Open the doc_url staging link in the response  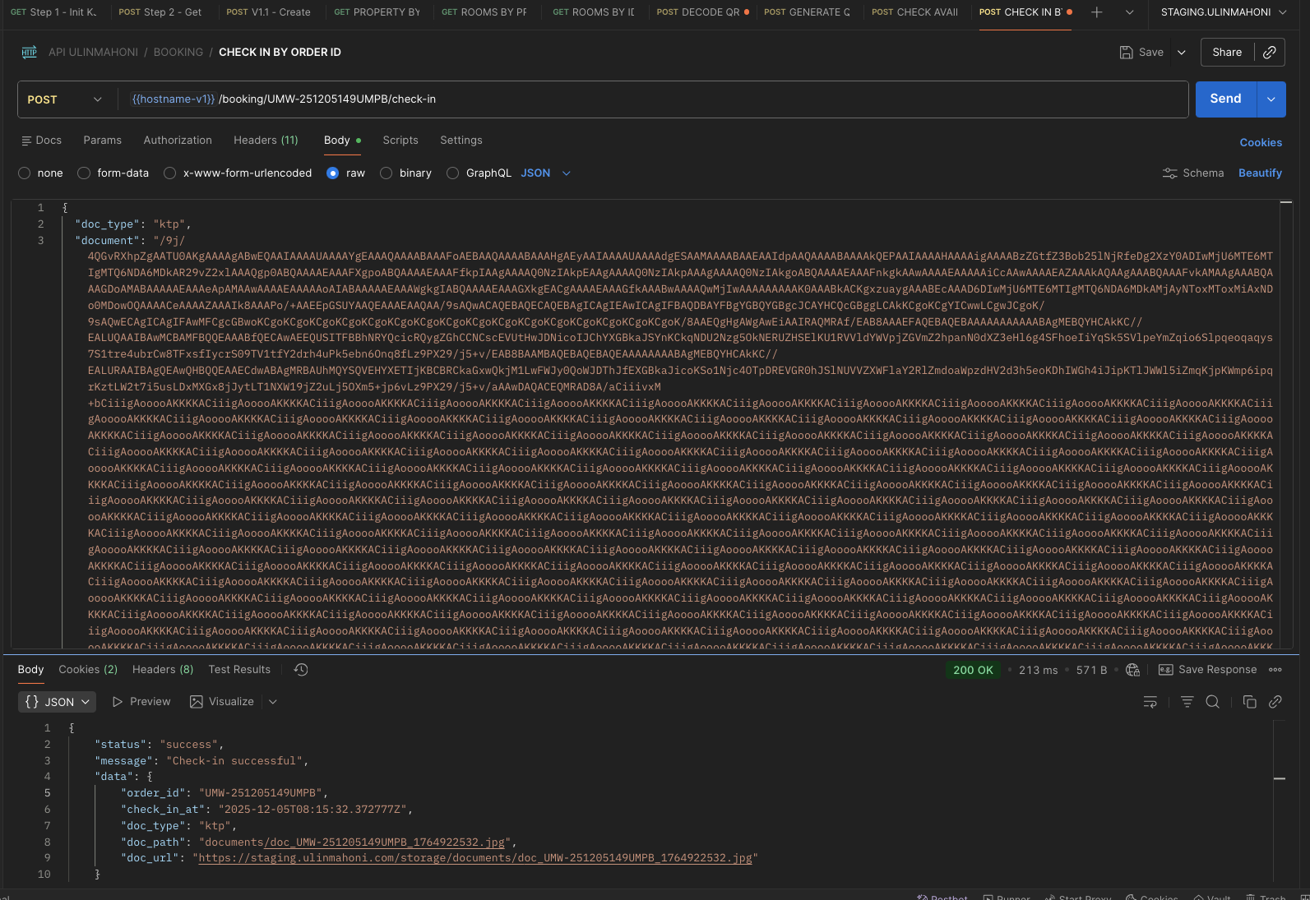[475, 858]
